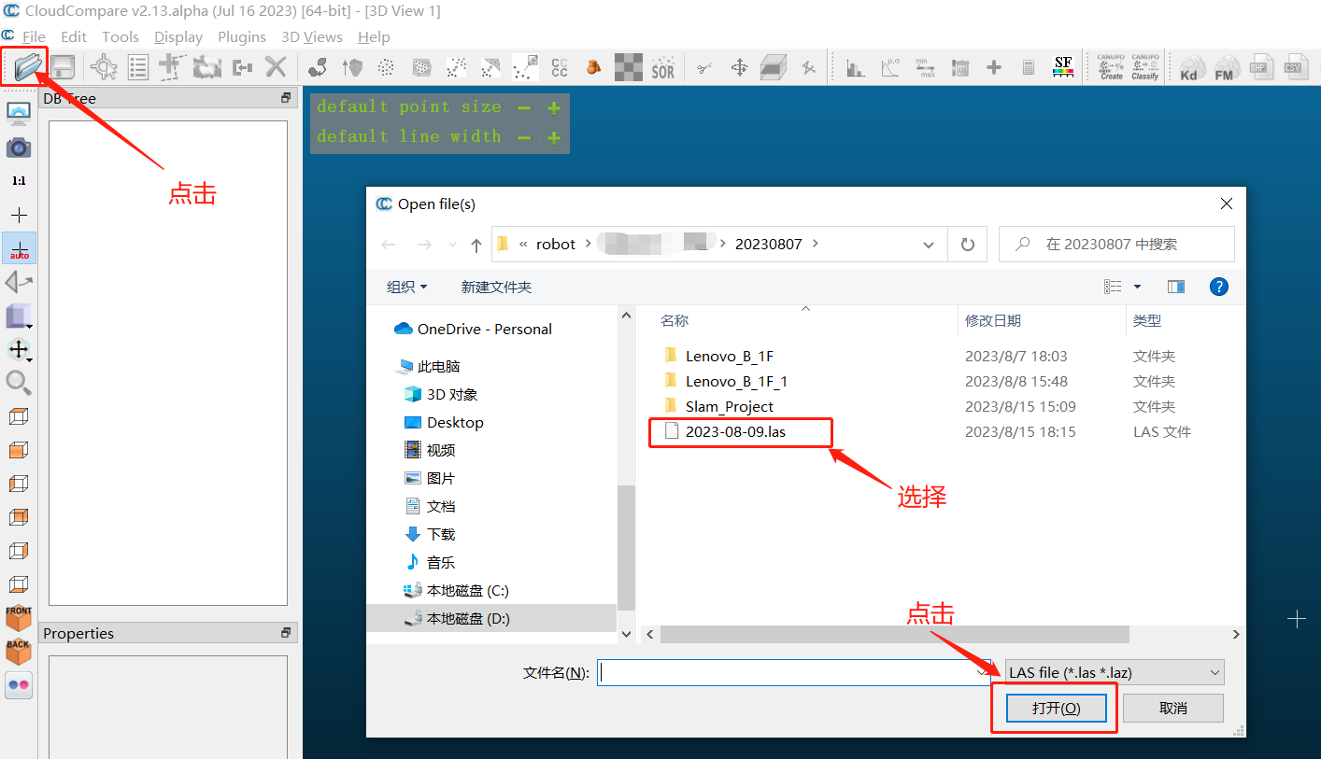Click the magnifier zoom icon in sidebar
This screenshot has width=1321, height=759.
(19, 382)
